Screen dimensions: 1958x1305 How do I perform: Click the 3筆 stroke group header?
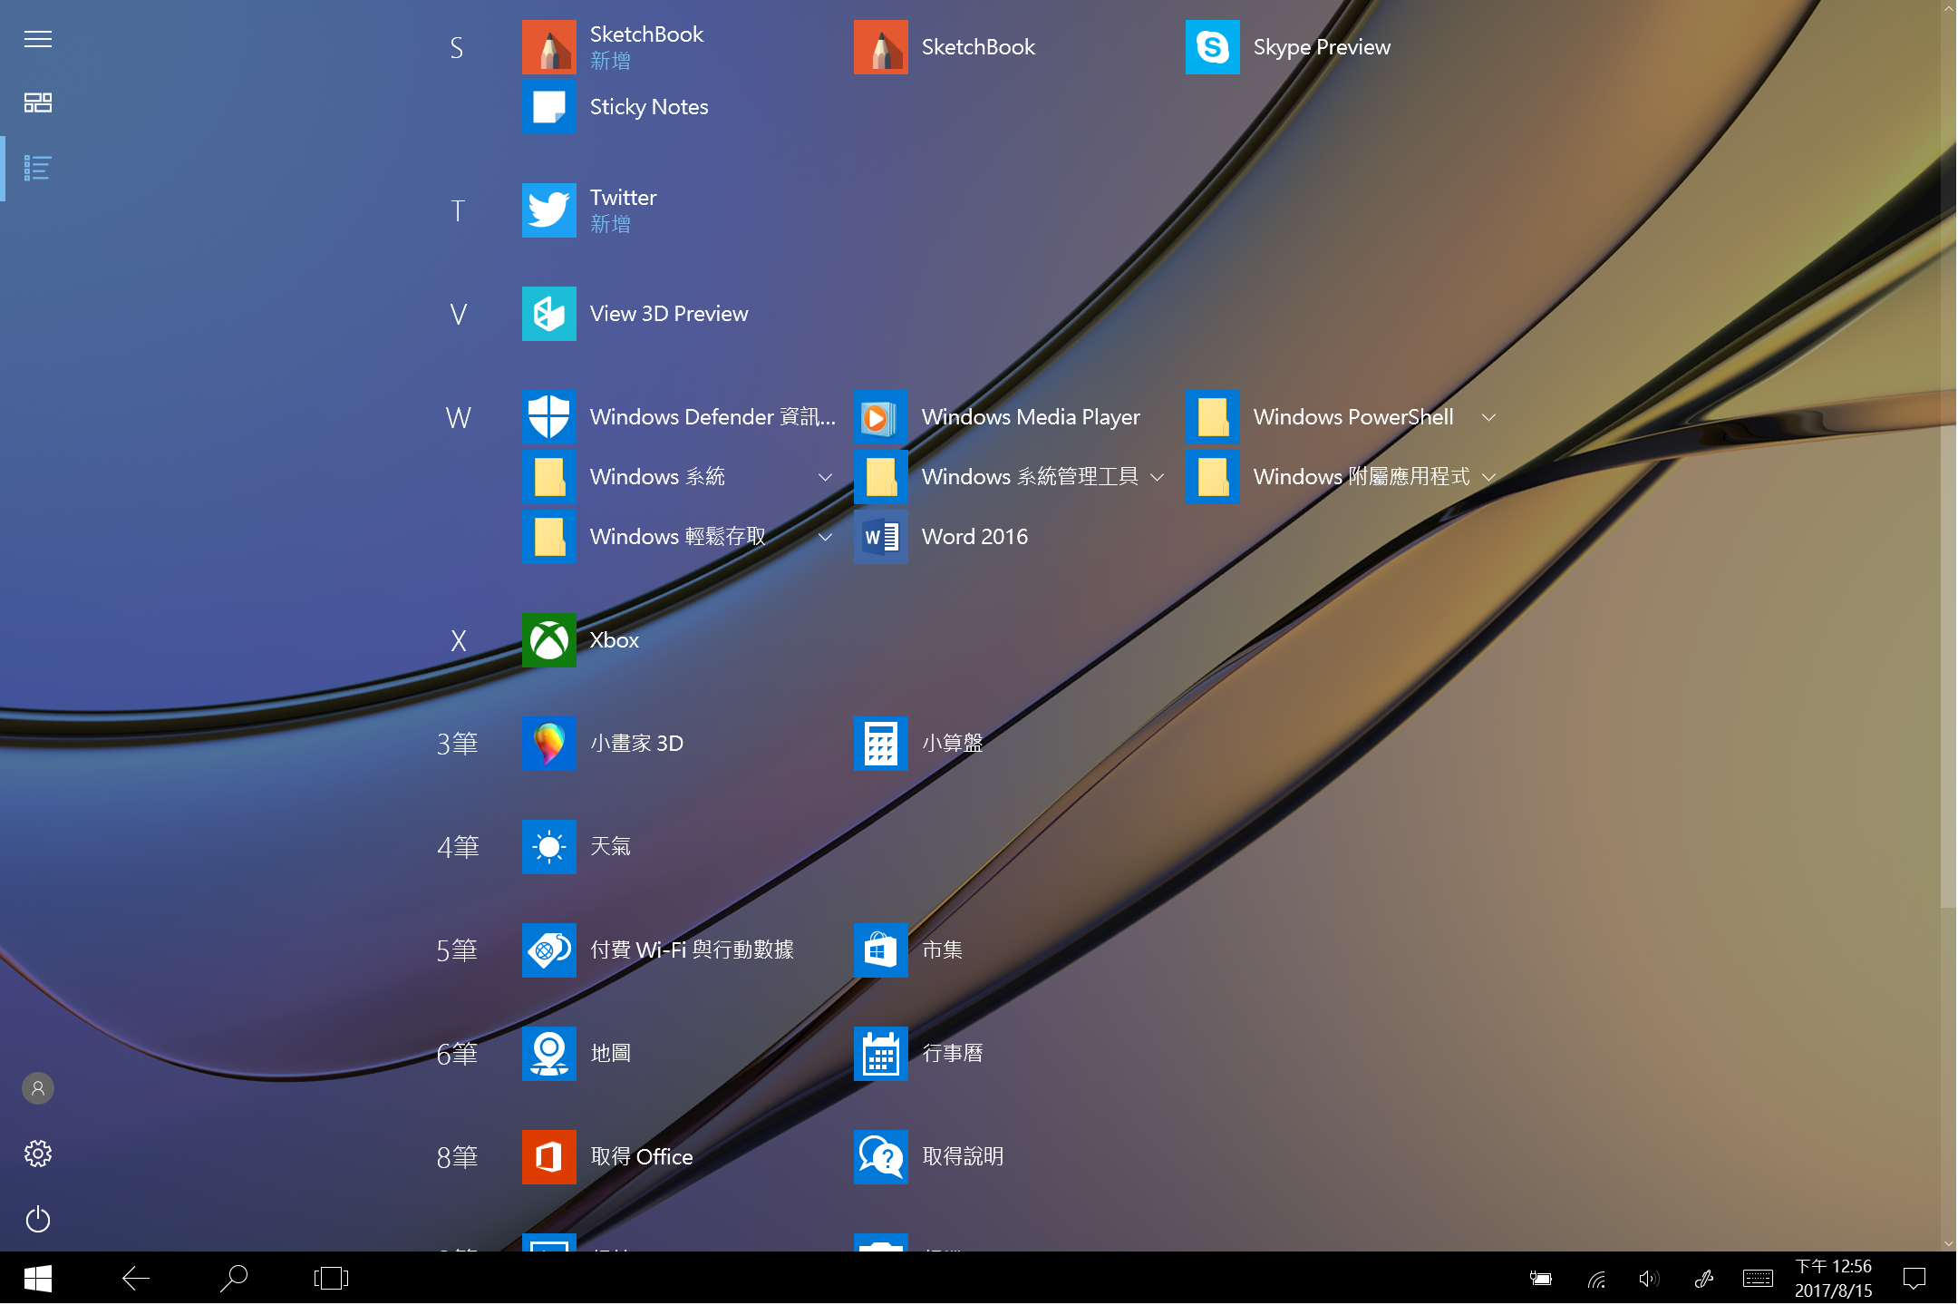458,744
